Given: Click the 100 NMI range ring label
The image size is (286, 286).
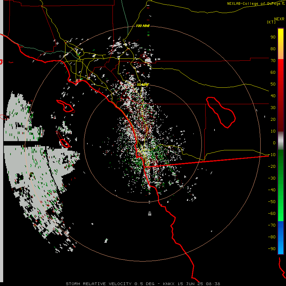Looking at the screenshot, I should [x=143, y=26].
